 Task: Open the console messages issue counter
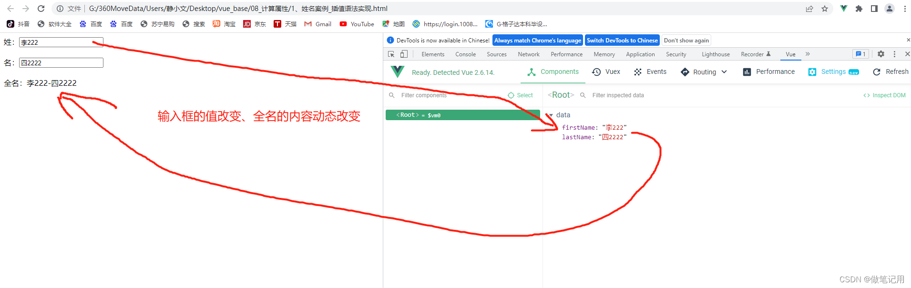[x=860, y=54]
